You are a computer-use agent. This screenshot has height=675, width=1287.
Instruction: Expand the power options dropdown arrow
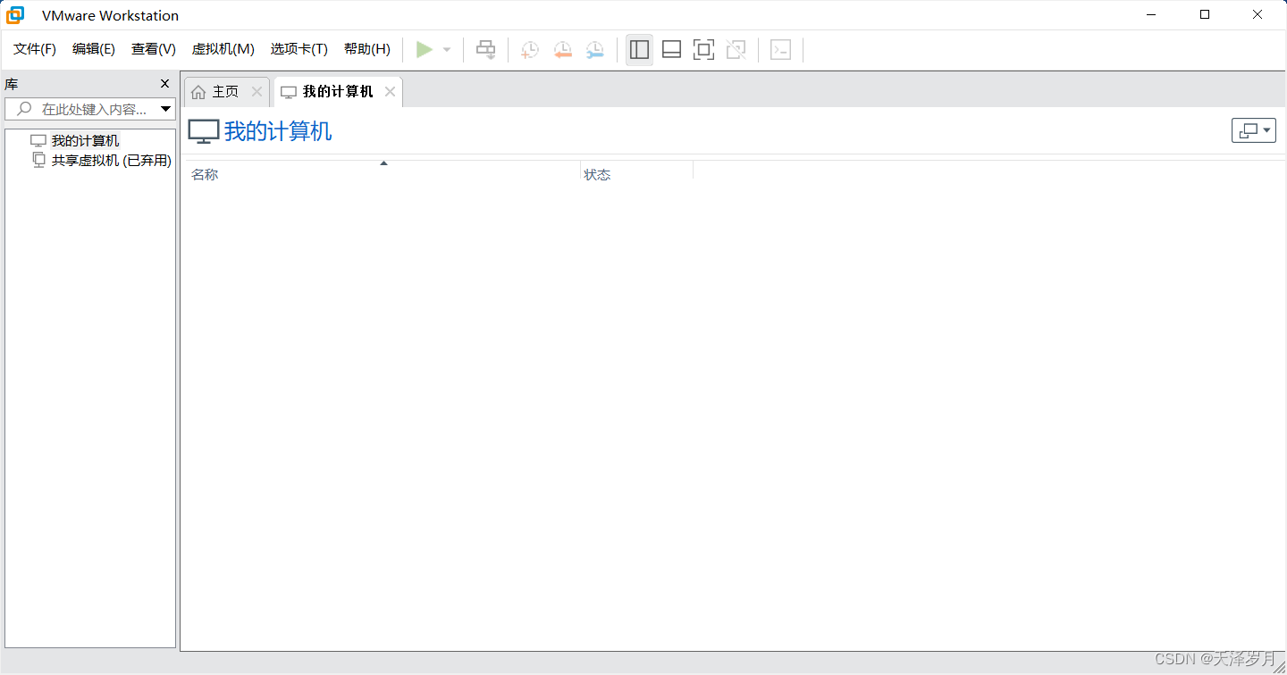(x=447, y=50)
